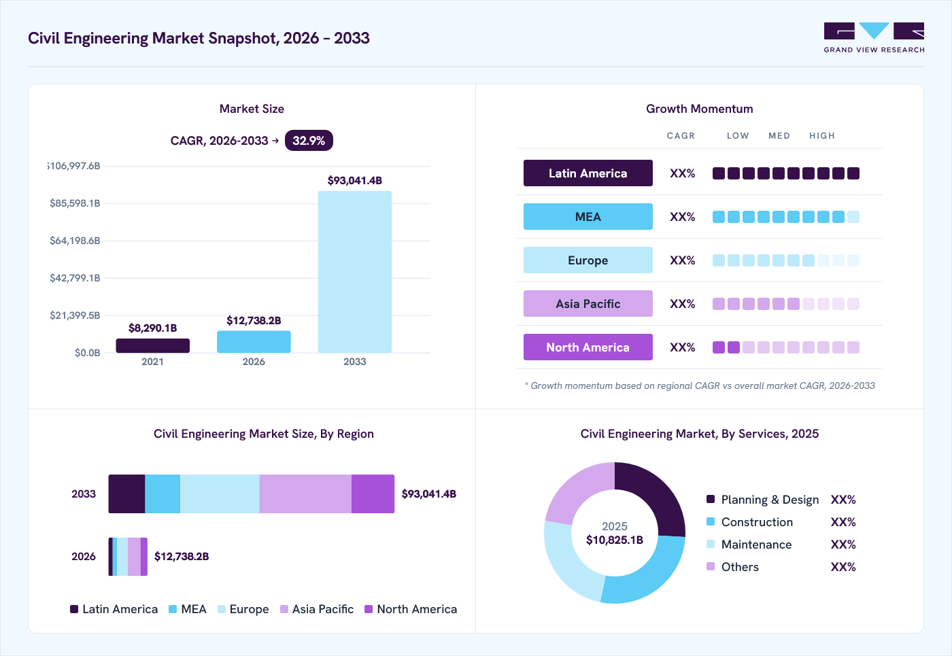The image size is (952, 656).
Task: Click the Growth Momentum heading
Action: point(700,109)
